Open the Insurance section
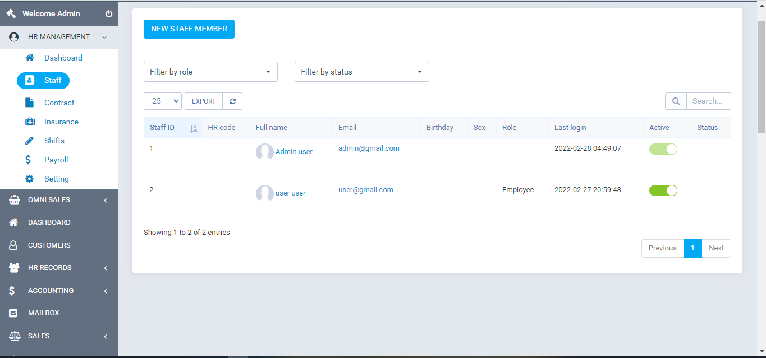 click(30, 121)
